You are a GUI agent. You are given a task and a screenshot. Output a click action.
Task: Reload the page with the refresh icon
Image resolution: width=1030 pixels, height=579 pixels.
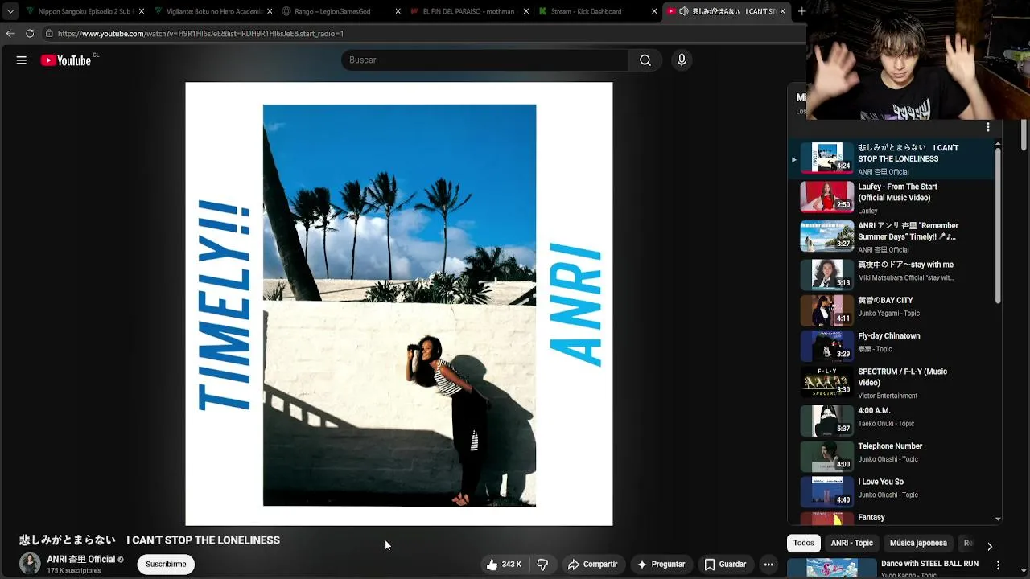30,34
